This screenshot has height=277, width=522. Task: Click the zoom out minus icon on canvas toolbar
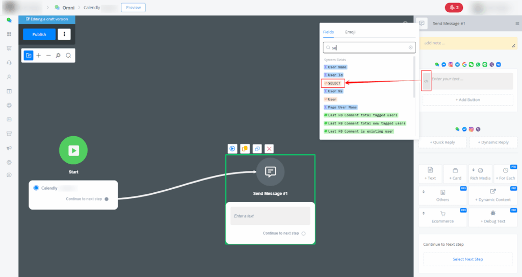(x=48, y=55)
